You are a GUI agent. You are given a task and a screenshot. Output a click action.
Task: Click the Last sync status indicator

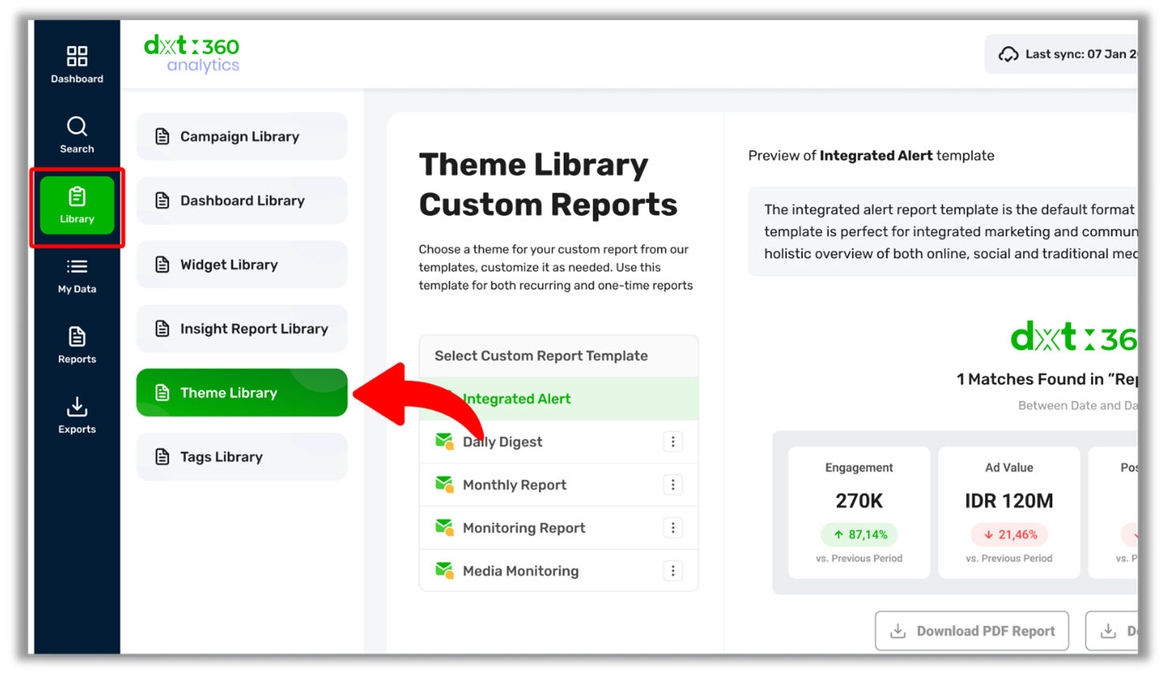pos(1062,55)
